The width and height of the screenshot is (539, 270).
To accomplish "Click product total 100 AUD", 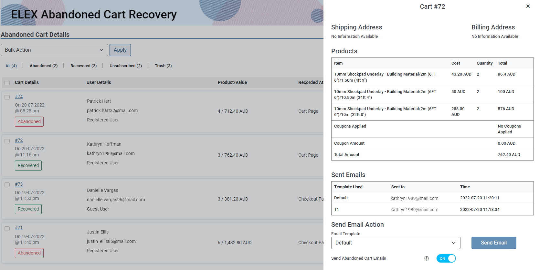I will [x=506, y=92].
